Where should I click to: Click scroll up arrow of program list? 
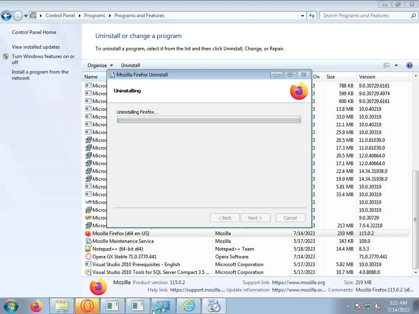click(x=416, y=76)
